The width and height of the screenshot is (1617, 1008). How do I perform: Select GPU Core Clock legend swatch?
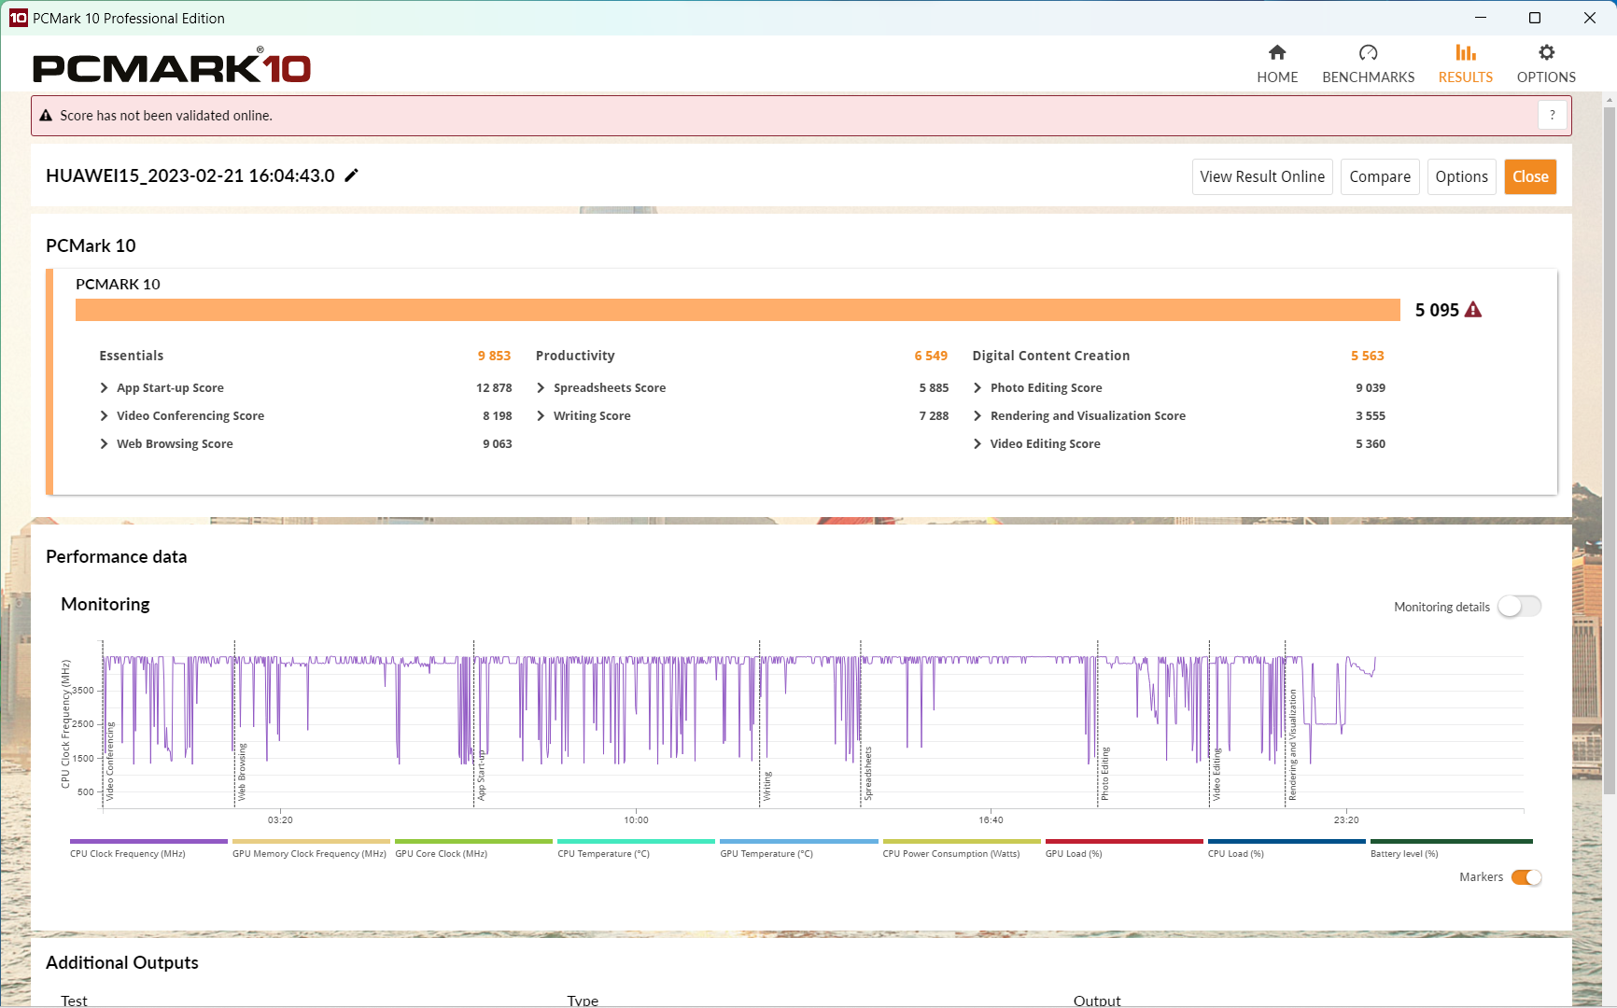[x=473, y=841]
